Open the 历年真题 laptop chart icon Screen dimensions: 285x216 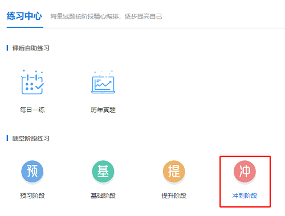click(x=103, y=82)
